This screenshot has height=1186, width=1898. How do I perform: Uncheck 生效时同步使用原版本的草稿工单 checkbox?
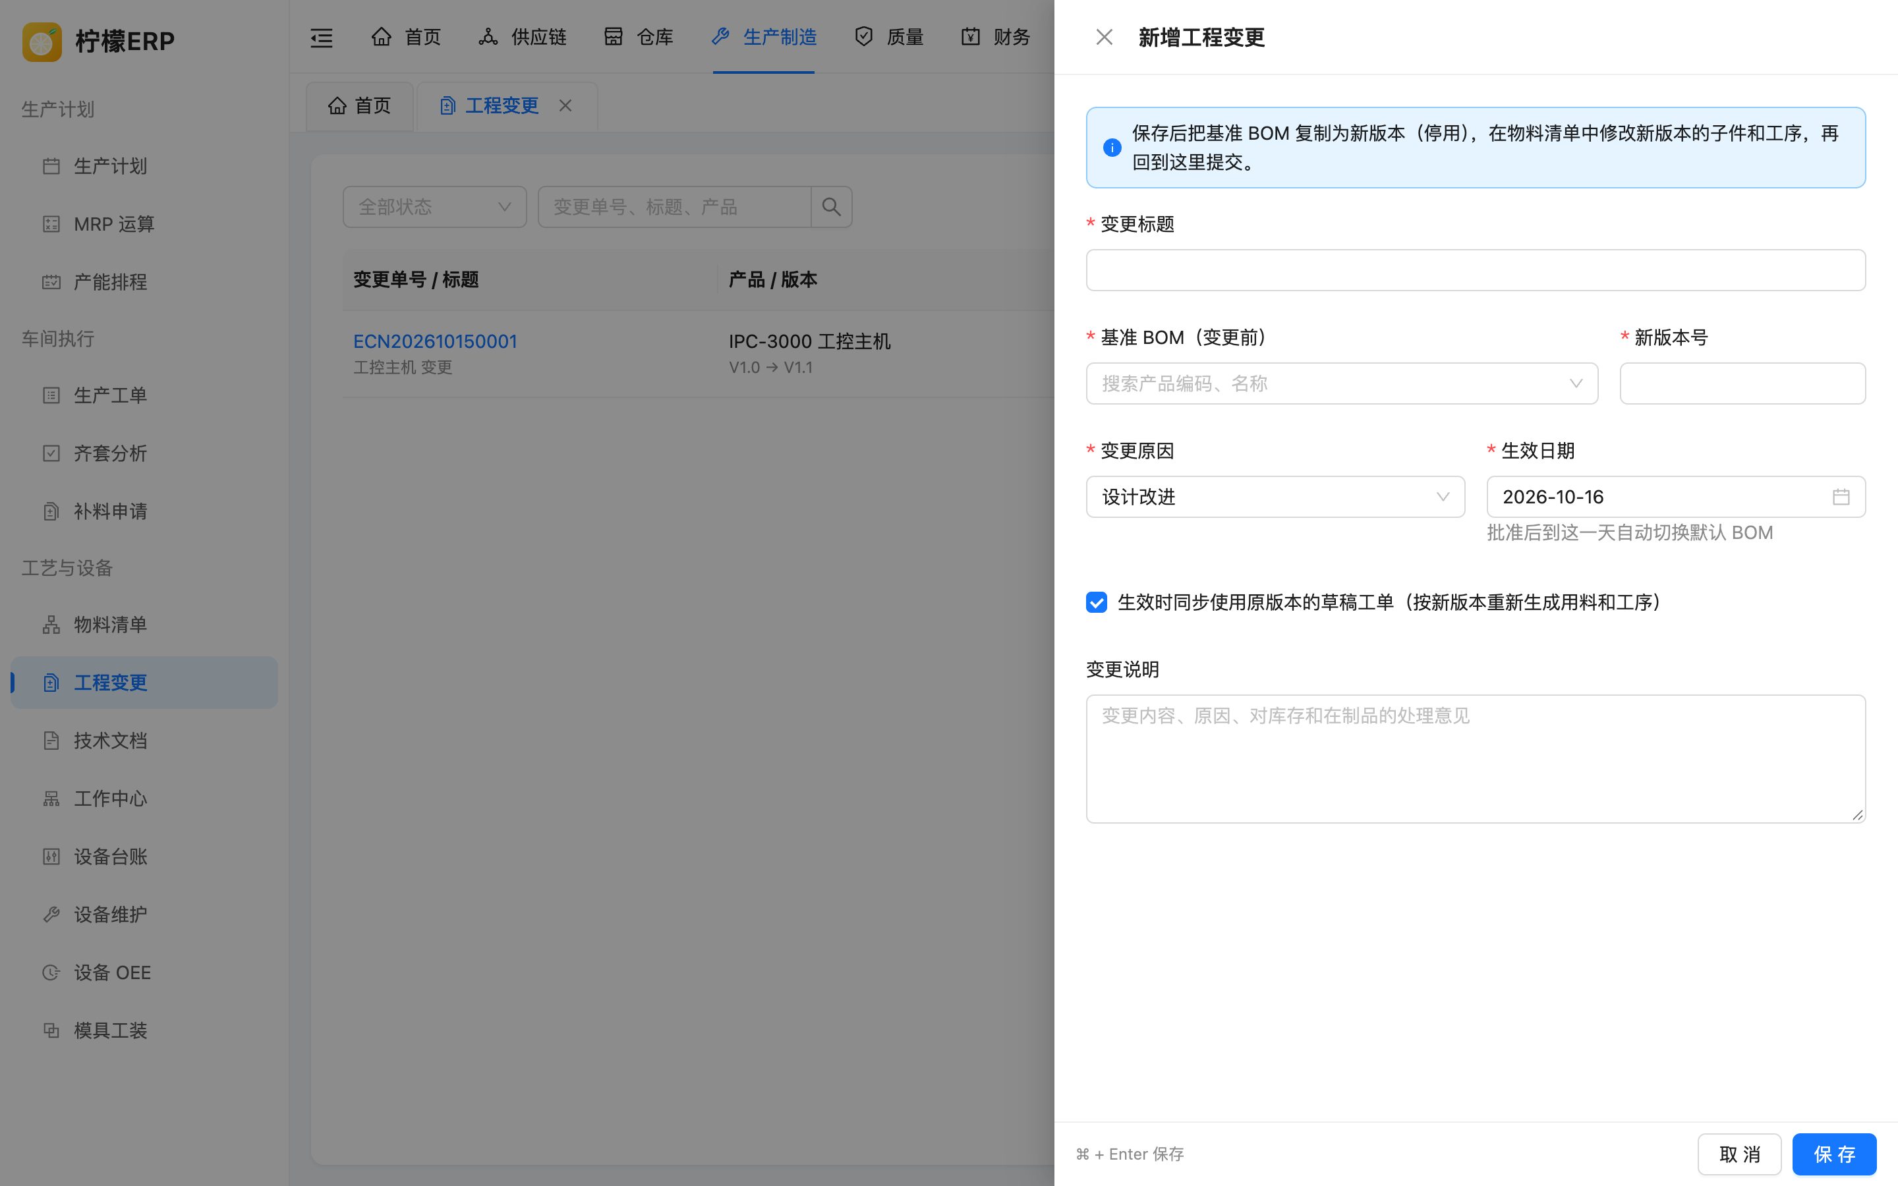tap(1097, 602)
